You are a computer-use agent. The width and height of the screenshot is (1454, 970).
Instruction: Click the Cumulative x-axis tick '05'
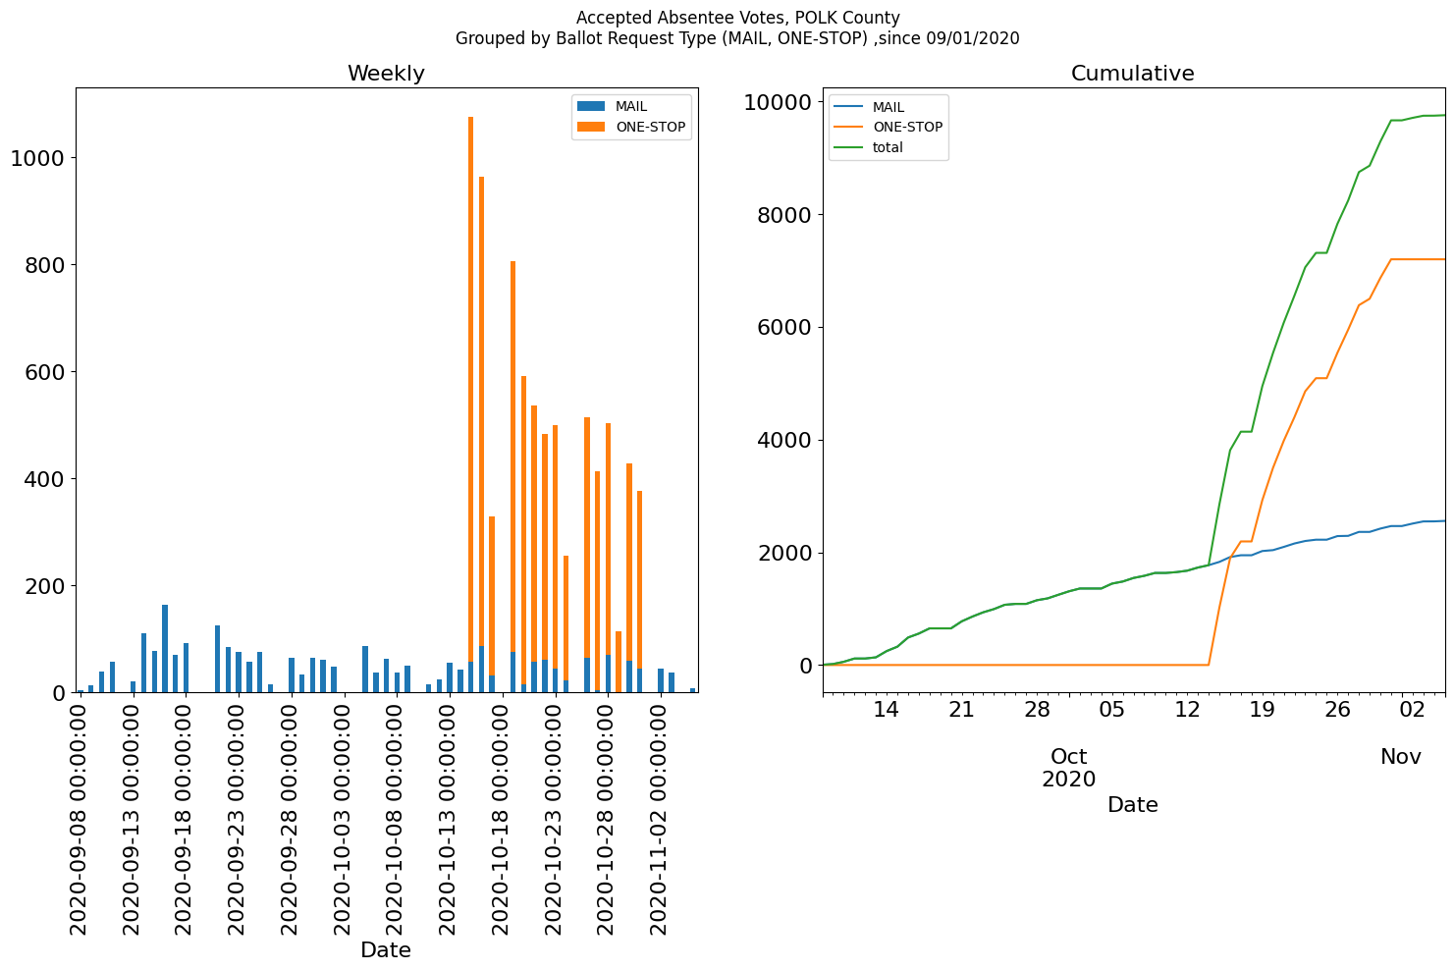1111,709
